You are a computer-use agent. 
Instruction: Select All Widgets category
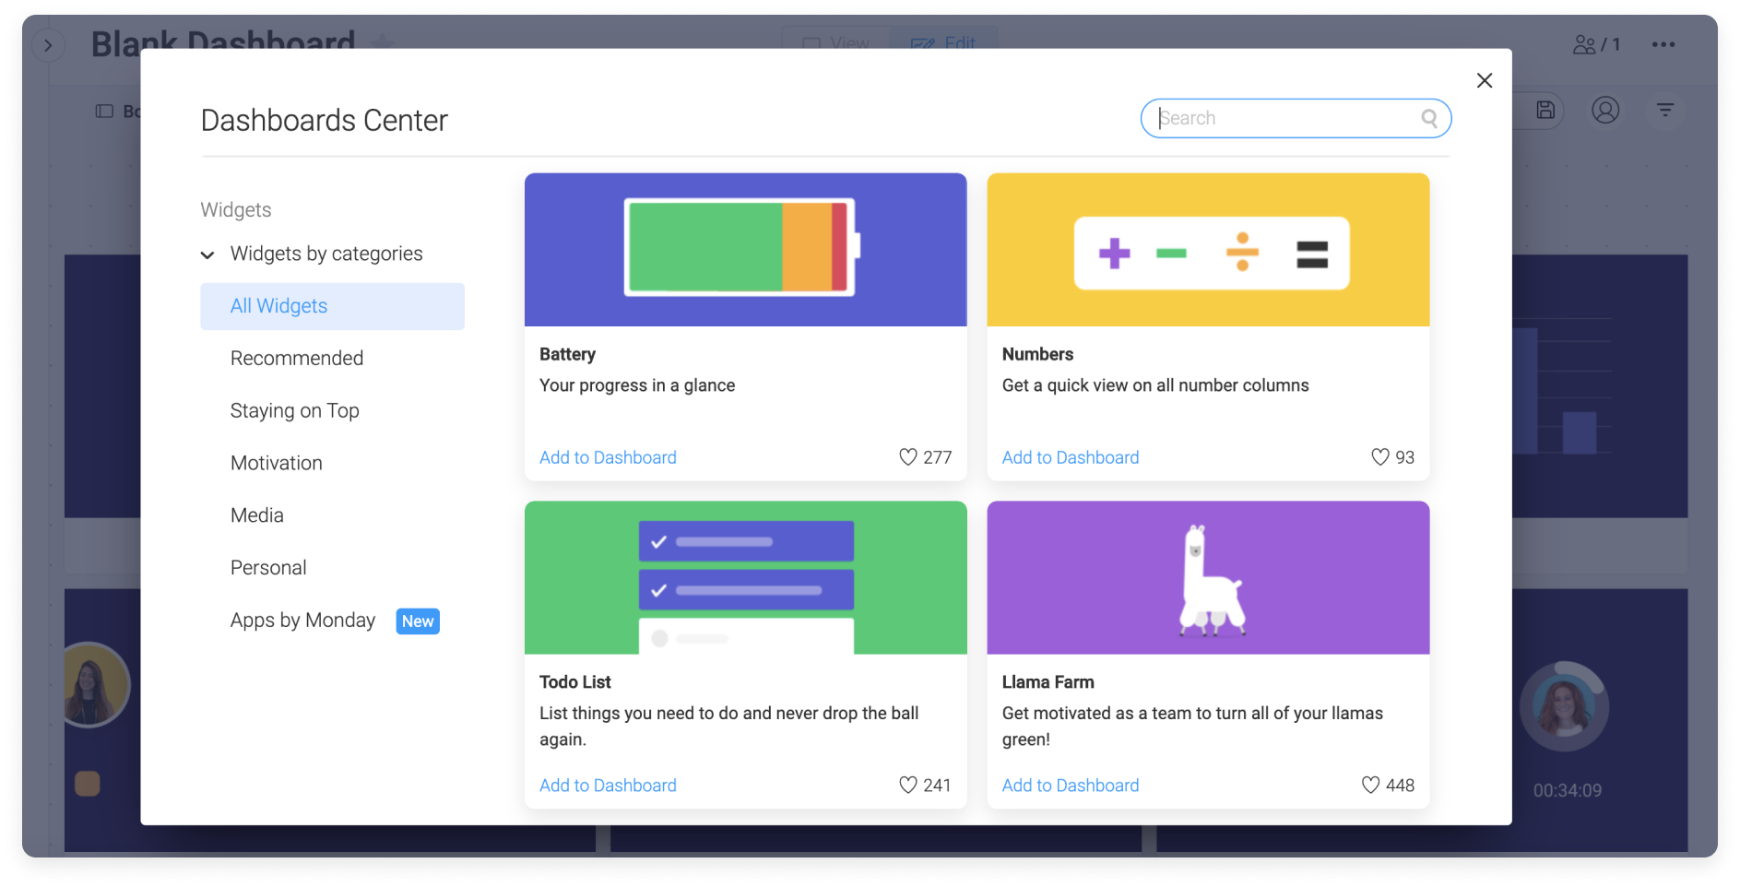332,306
